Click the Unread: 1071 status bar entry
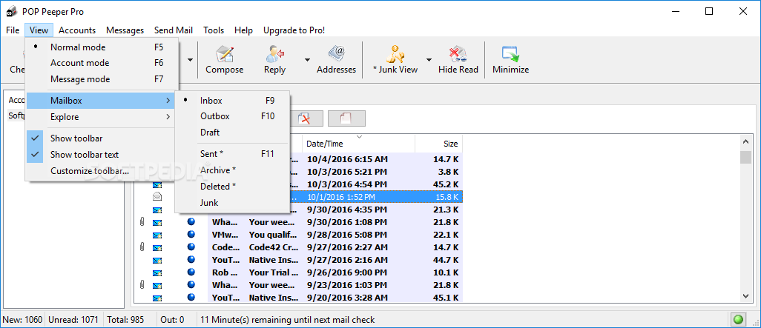761x328 pixels. [x=72, y=320]
